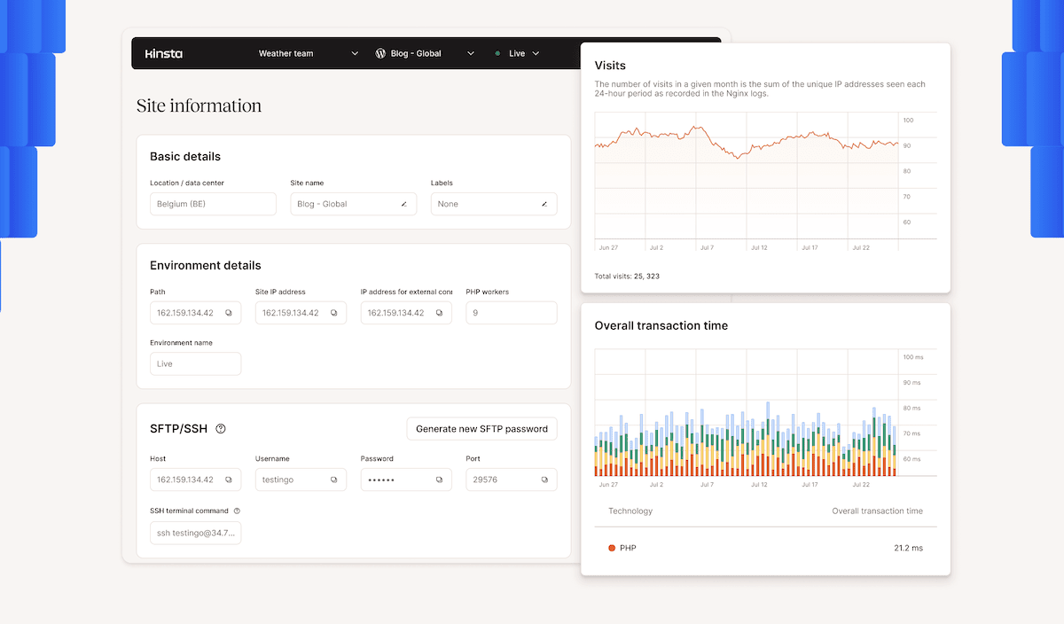Open SSH terminal command help icon
Image resolution: width=1064 pixels, height=624 pixels.
[237, 511]
